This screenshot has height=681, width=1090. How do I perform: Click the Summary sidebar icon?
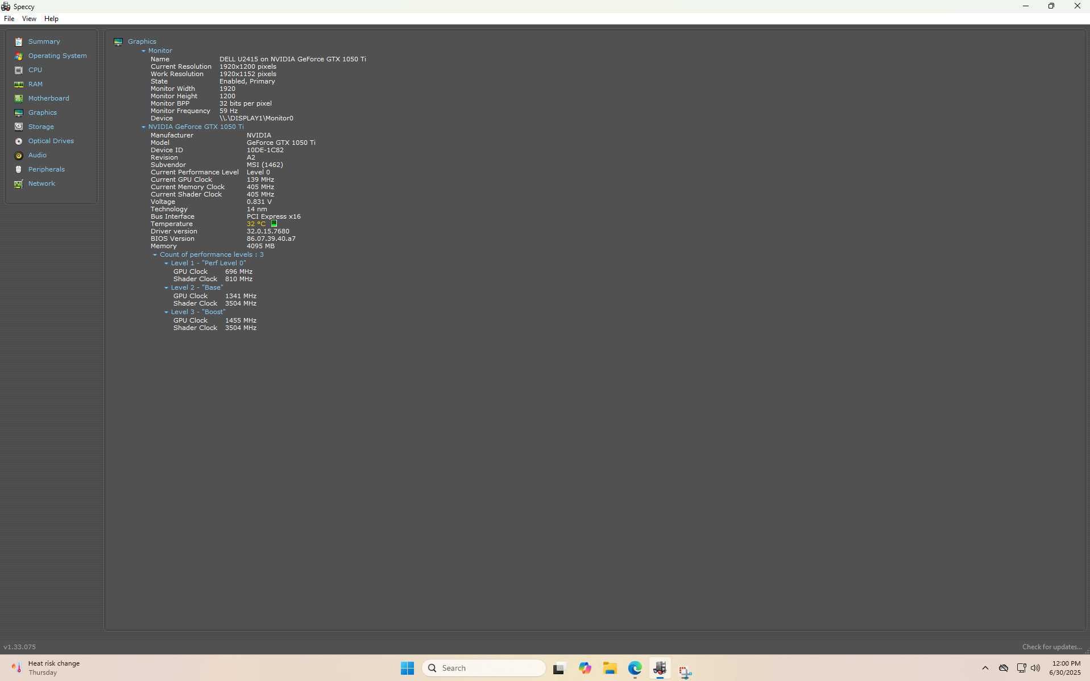point(19,41)
